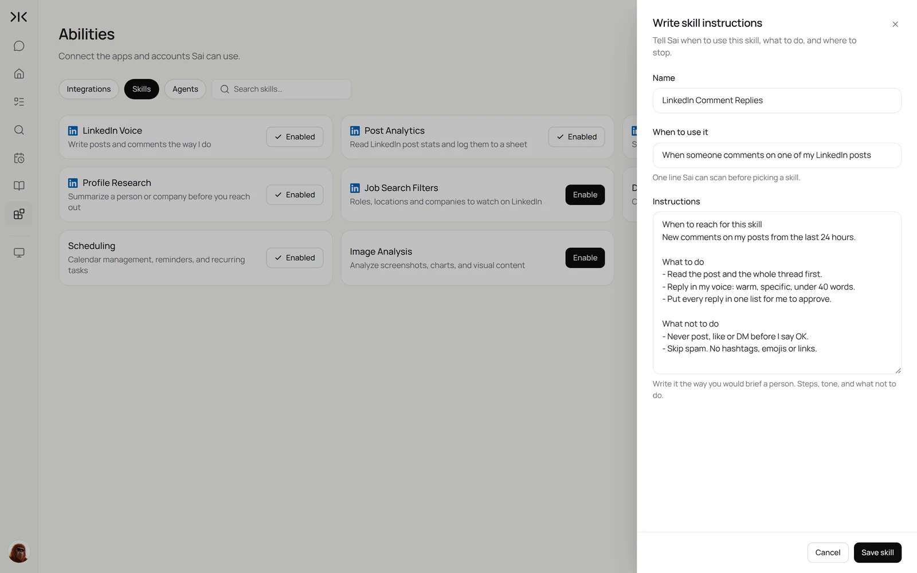Click the LinkedIn logo on Post Analytics card

355,131
